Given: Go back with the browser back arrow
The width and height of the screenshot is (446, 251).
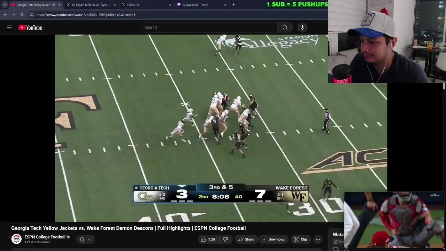Looking at the screenshot, I should pos(5,15).
